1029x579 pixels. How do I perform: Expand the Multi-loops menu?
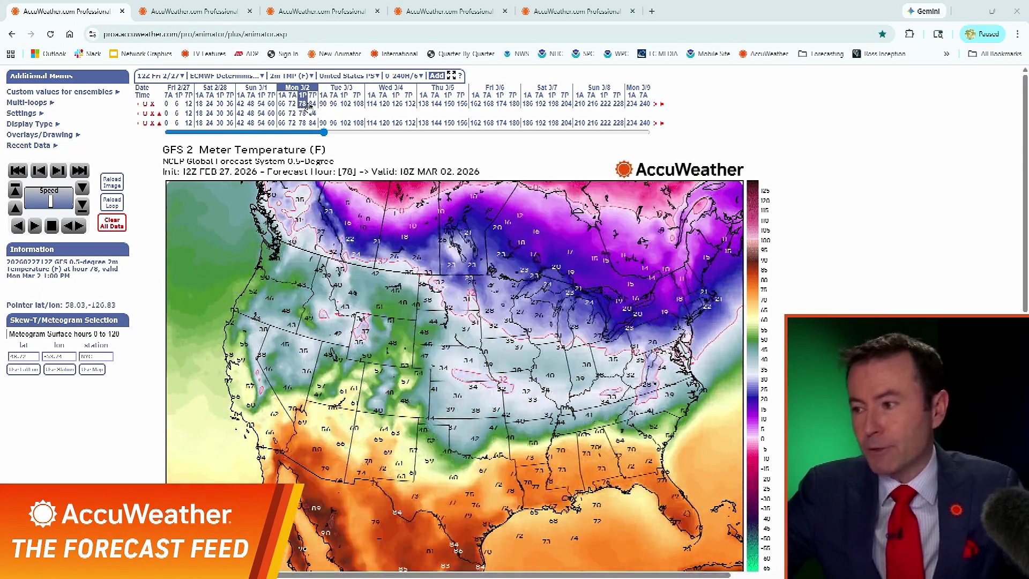coord(30,102)
